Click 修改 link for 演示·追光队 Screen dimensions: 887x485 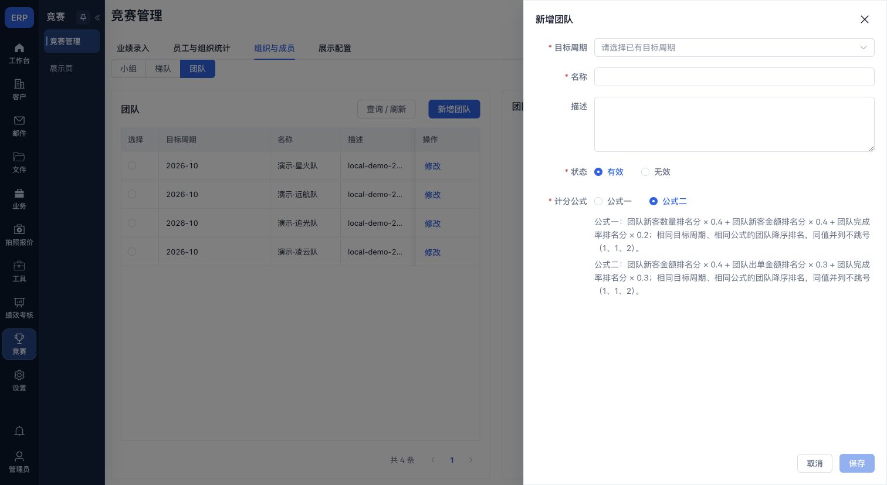(432, 223)
